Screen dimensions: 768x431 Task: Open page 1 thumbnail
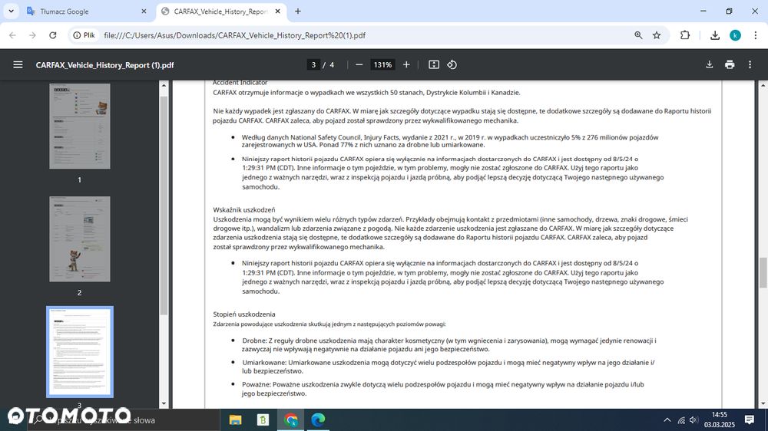79,127
